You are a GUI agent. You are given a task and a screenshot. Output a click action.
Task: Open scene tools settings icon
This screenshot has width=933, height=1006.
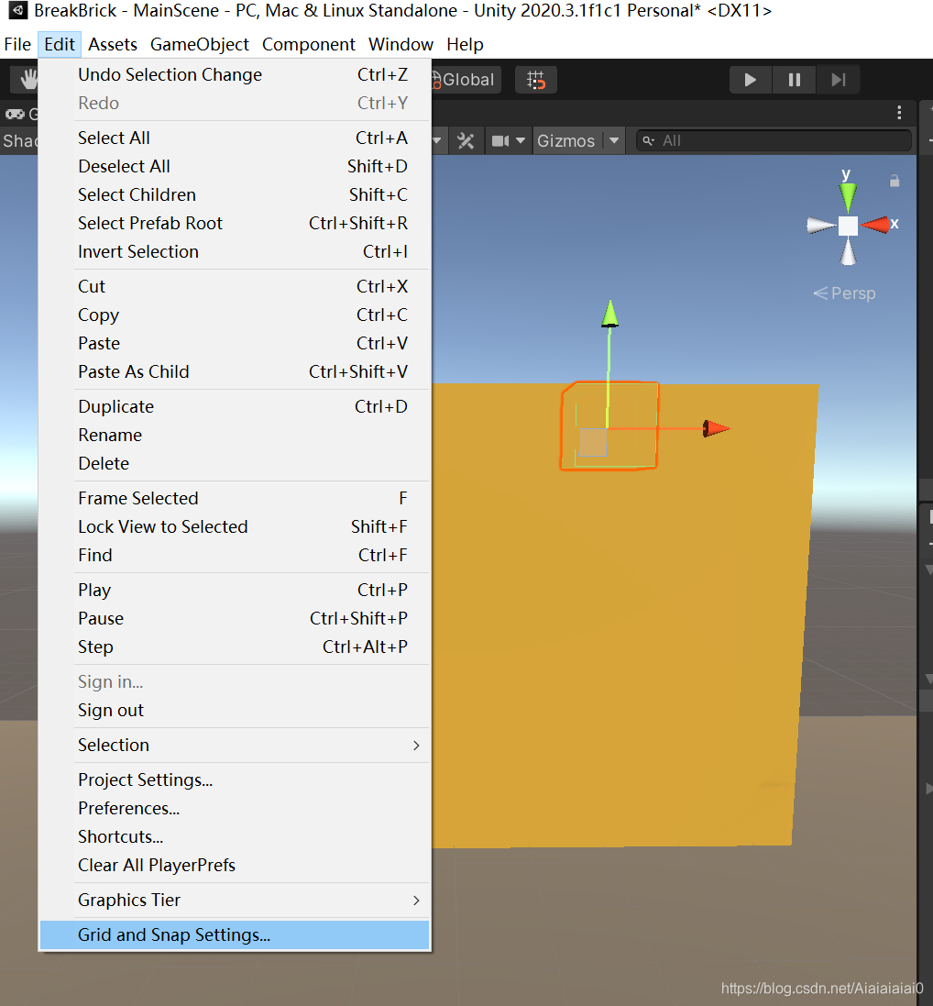tap(466, 140)
